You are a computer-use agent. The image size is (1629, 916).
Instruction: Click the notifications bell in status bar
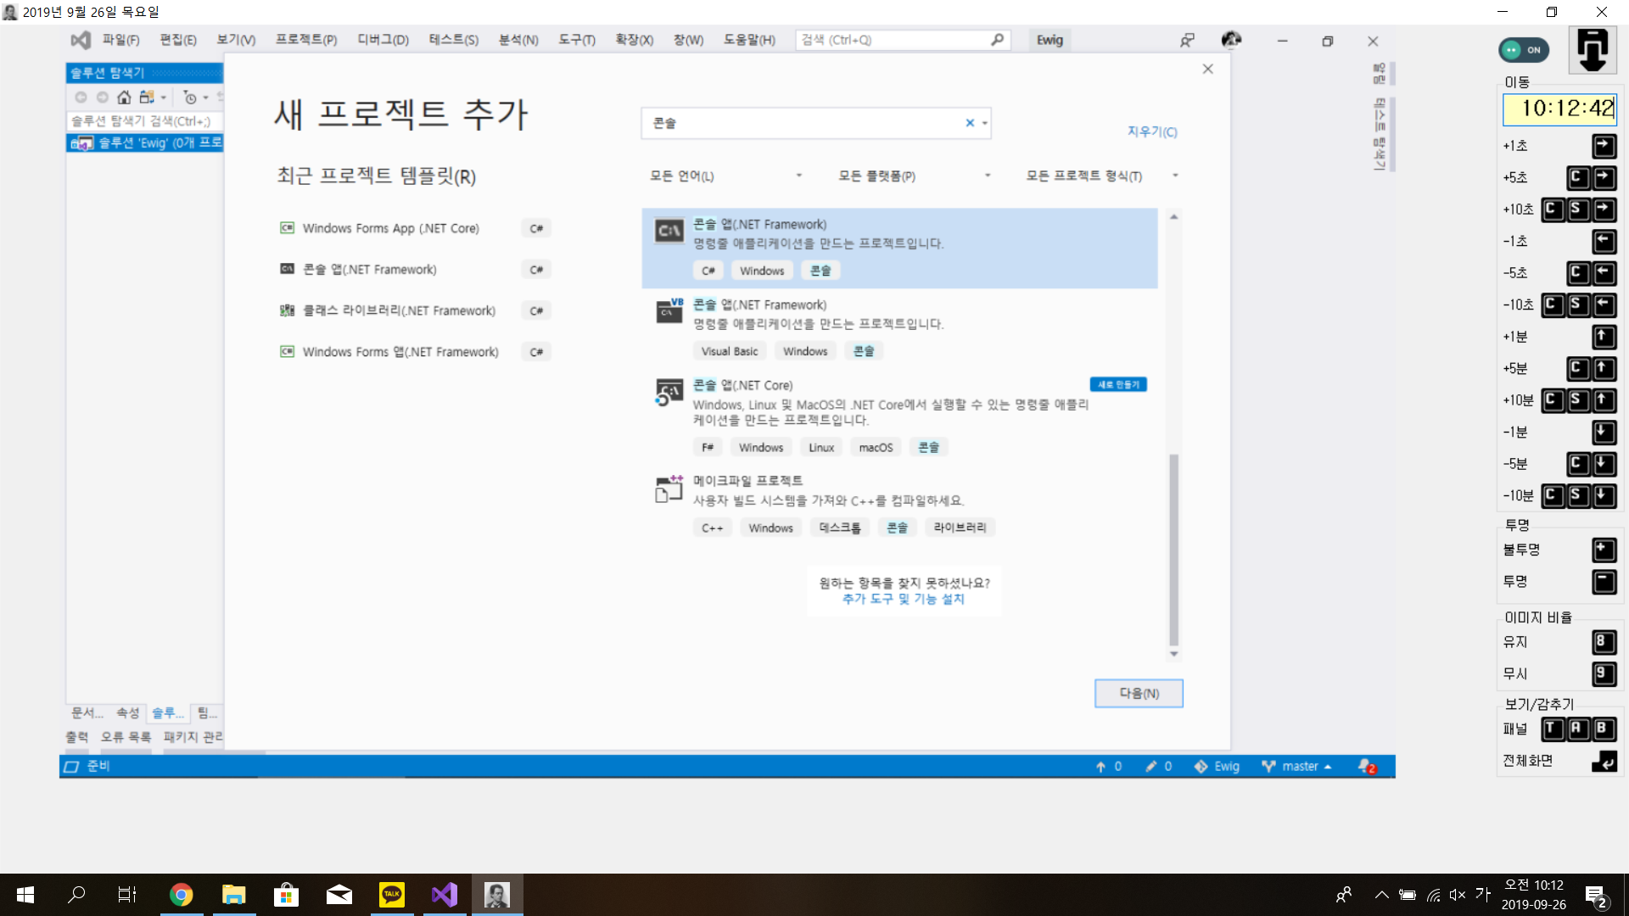tap(1366, 766)
